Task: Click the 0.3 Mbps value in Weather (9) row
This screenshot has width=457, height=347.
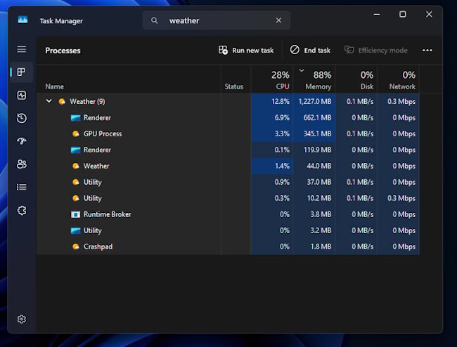Action: coord(401,102)
